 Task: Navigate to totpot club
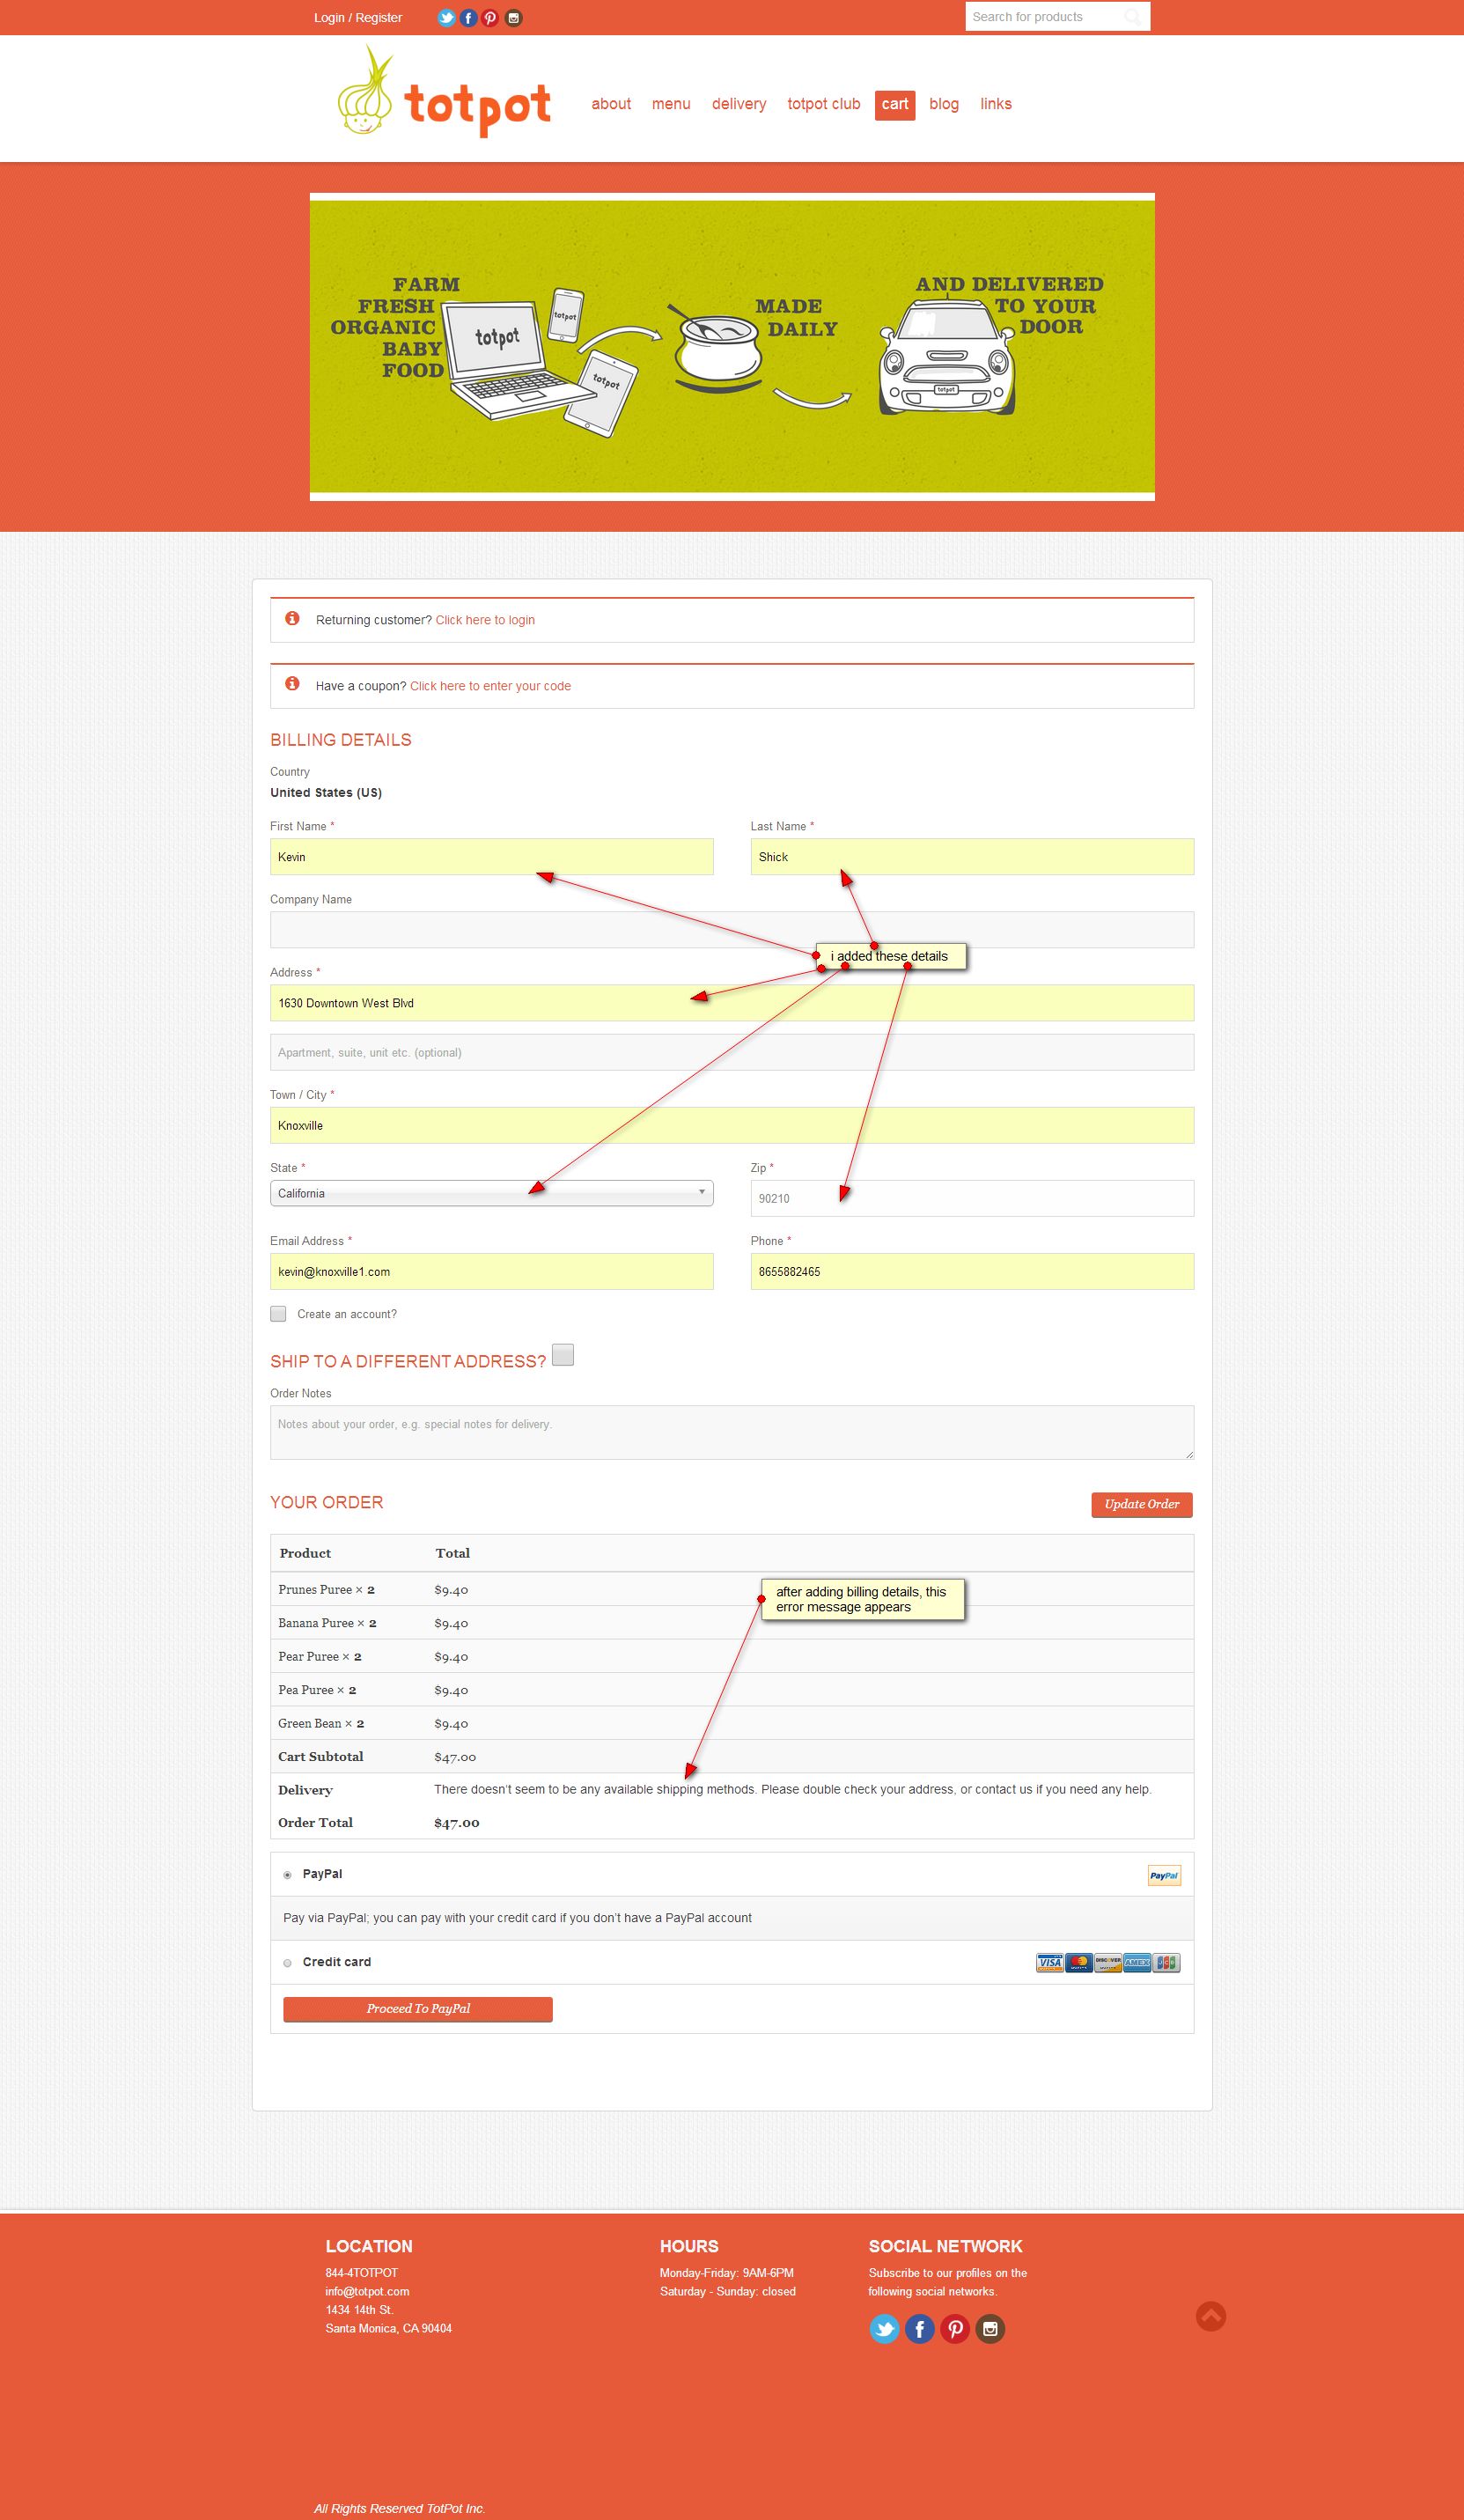click(x=823, y=104)
